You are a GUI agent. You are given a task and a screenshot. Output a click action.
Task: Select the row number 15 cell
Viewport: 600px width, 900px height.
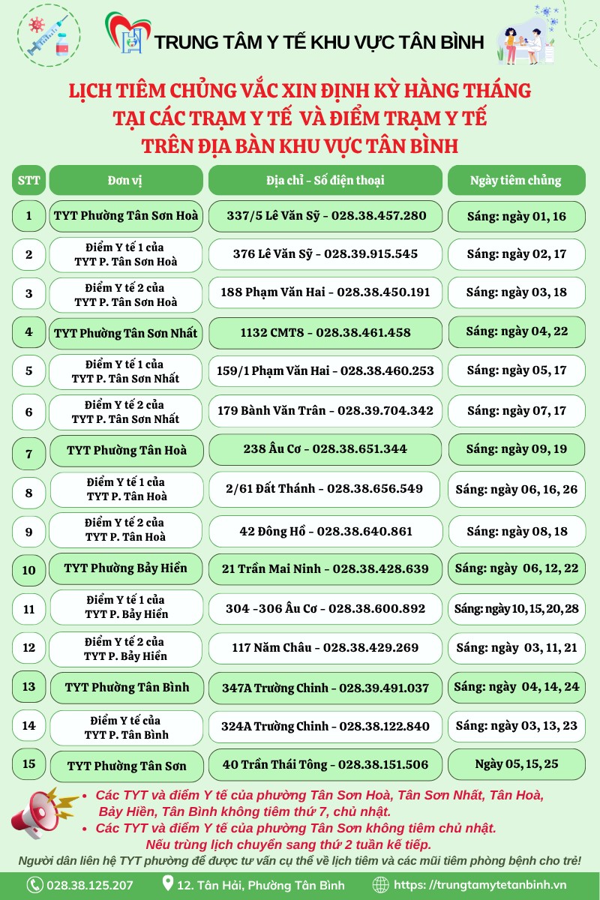pyautogui.click(x=28, y=764)
